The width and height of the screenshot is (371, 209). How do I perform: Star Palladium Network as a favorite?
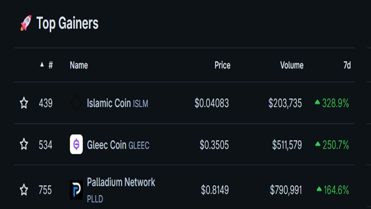[24, 190]
